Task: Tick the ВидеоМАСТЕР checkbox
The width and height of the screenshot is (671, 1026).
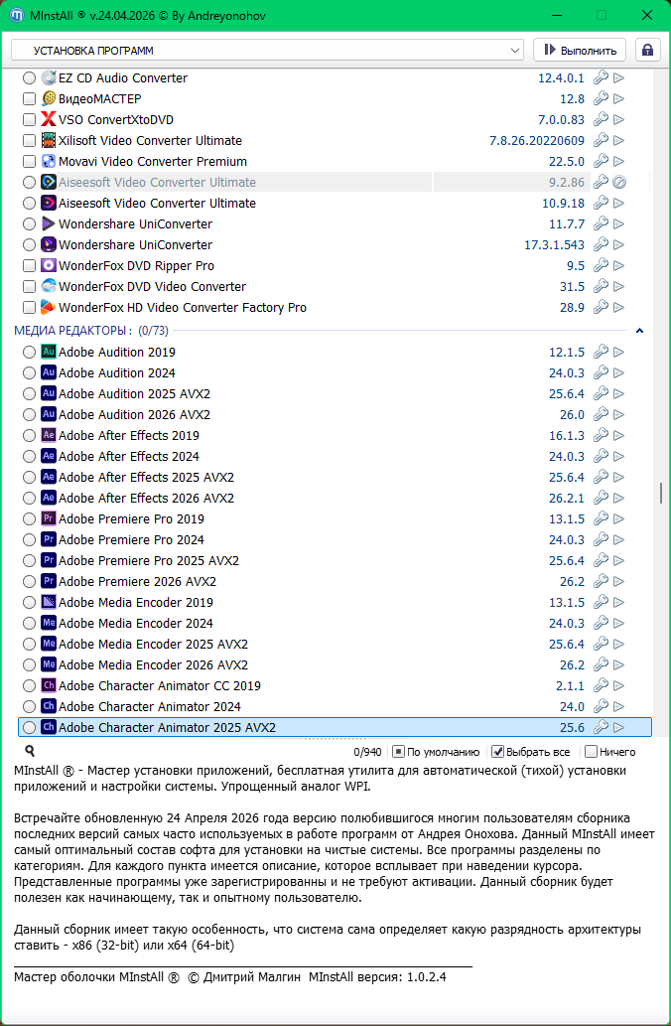Action: point(29,98)
